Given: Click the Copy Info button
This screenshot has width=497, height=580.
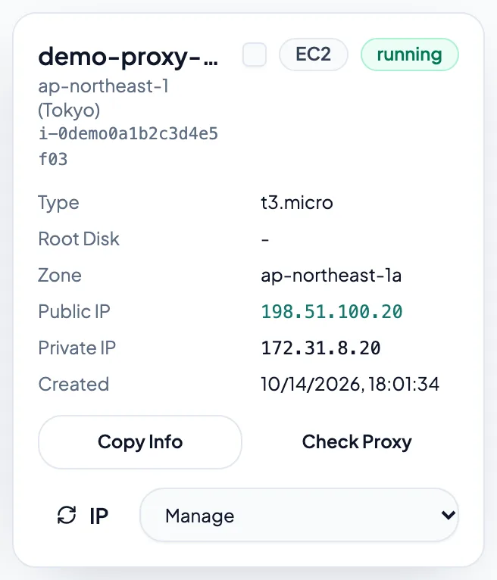Looking at the screenshot, I should pyautogui.click(x=140, y=442).
